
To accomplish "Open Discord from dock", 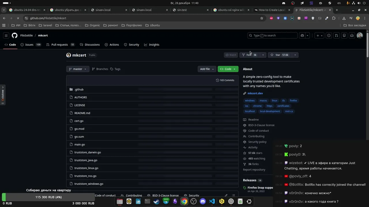I will click(203, 202).
